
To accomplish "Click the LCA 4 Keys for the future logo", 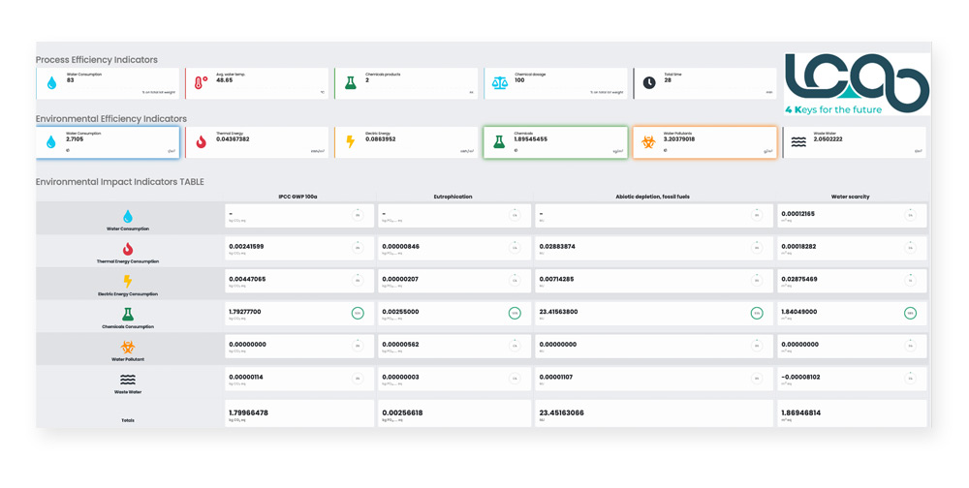I will [x=858, y=84].
